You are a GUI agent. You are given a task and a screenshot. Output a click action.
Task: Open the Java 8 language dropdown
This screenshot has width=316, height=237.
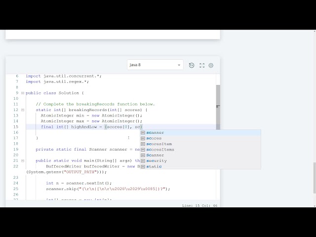click(155, 65)
